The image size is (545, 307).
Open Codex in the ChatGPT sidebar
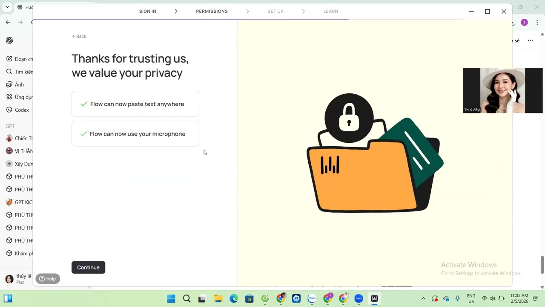[18, 110]
